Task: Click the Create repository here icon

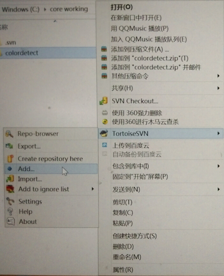Action: [x=10, y=159]
